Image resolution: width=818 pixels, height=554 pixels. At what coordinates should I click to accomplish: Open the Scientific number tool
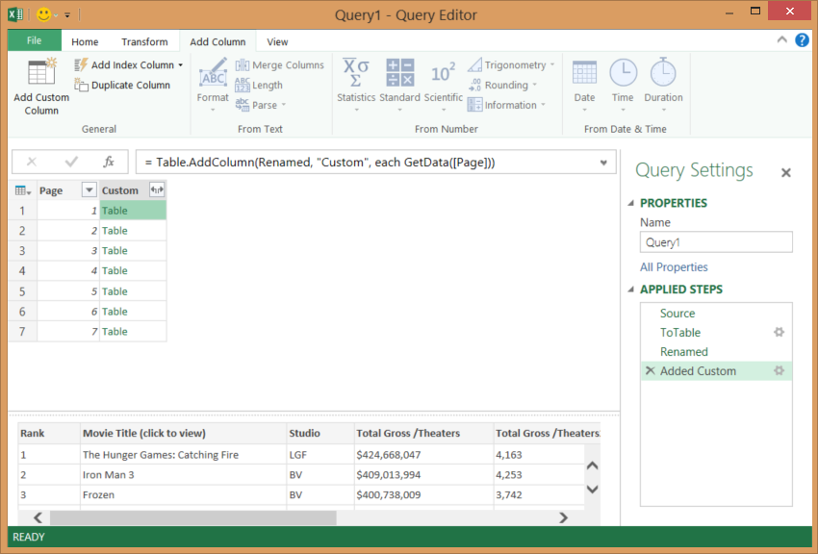[444, 85]
